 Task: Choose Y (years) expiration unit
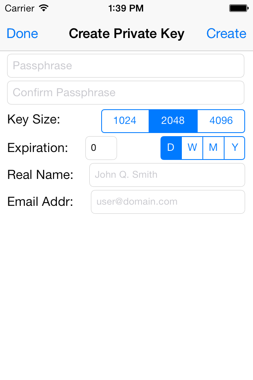click(x=235, y=148)
